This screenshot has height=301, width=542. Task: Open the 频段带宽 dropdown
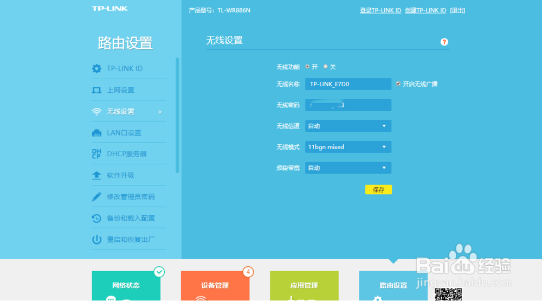[348, 168]
